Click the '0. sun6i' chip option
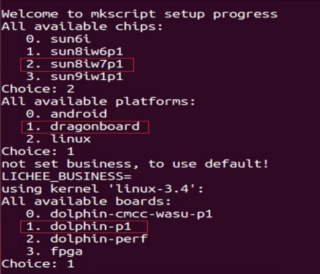320x274 pixels. [x=58, y=39]
